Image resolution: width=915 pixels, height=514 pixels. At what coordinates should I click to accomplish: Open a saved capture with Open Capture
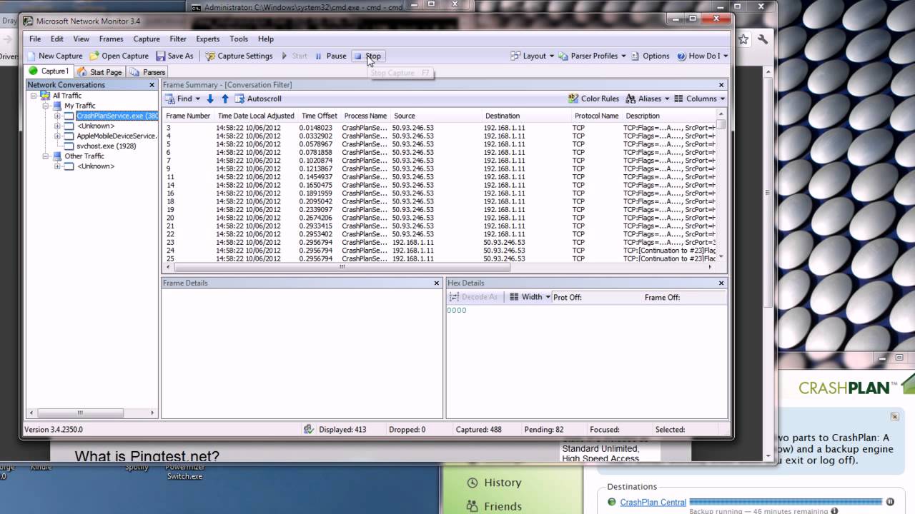click(119, 56)
